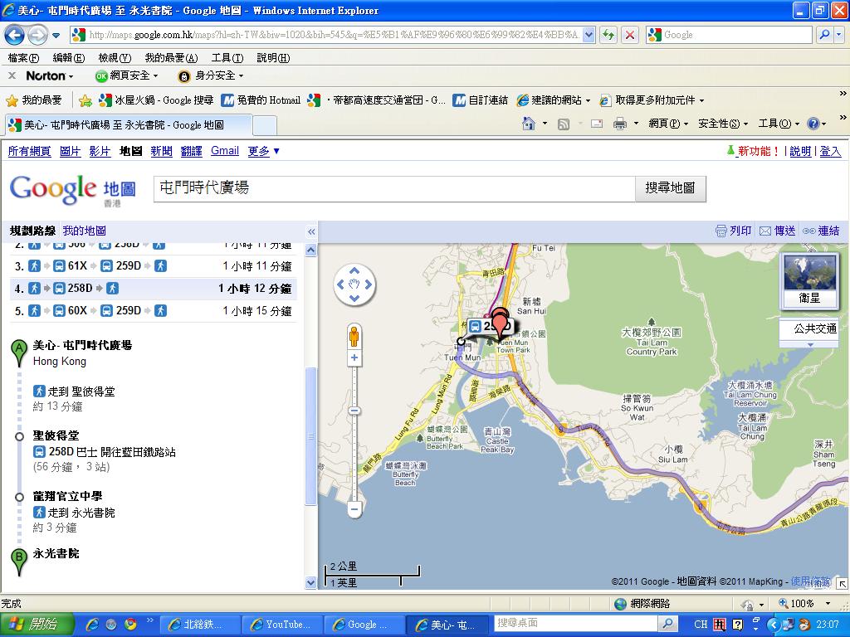Click the Windows 開始 Start button
This screenshot has width=850, height=637.
[37, 624]
